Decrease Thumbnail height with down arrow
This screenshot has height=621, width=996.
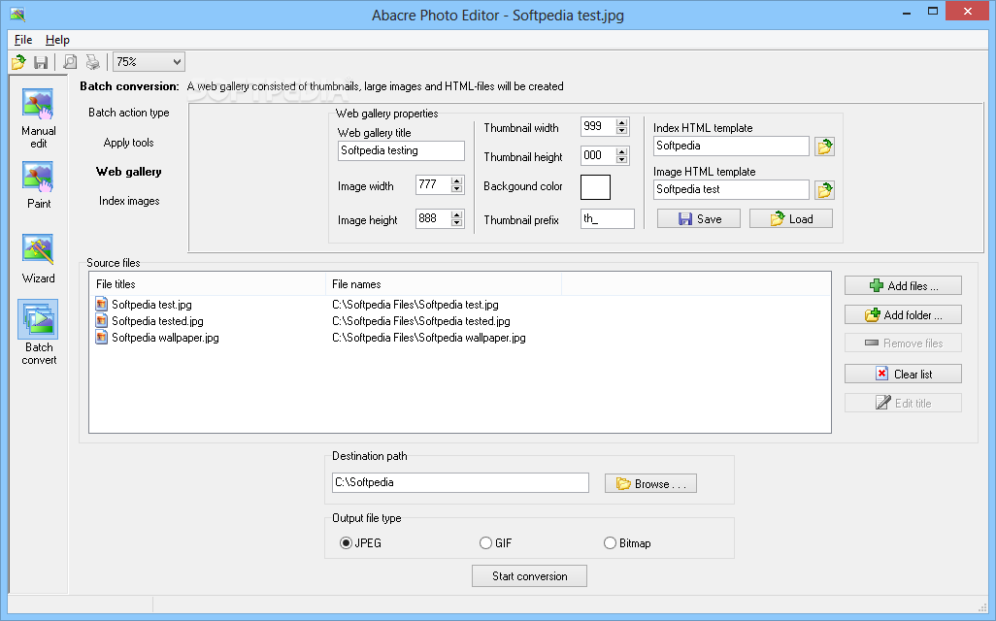622,159
